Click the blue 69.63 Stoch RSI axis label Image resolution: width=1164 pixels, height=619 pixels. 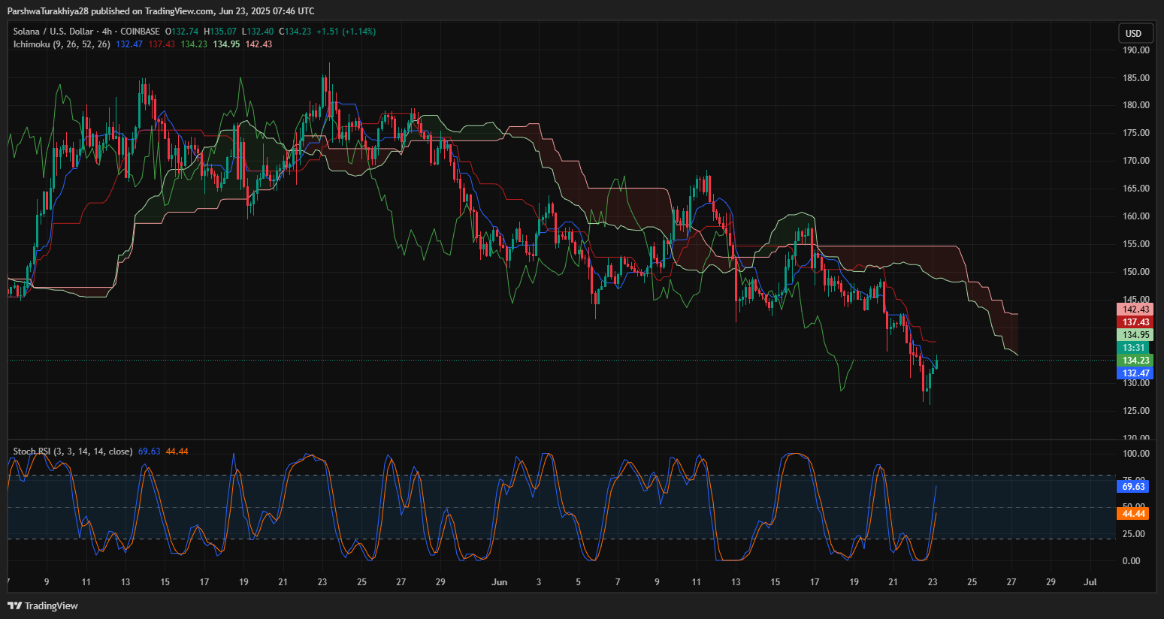pos(1134,487)
